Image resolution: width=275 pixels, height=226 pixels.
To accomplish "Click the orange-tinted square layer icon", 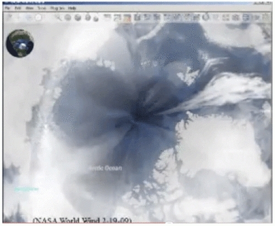I will pyautogui.click(x=127, y=18).
